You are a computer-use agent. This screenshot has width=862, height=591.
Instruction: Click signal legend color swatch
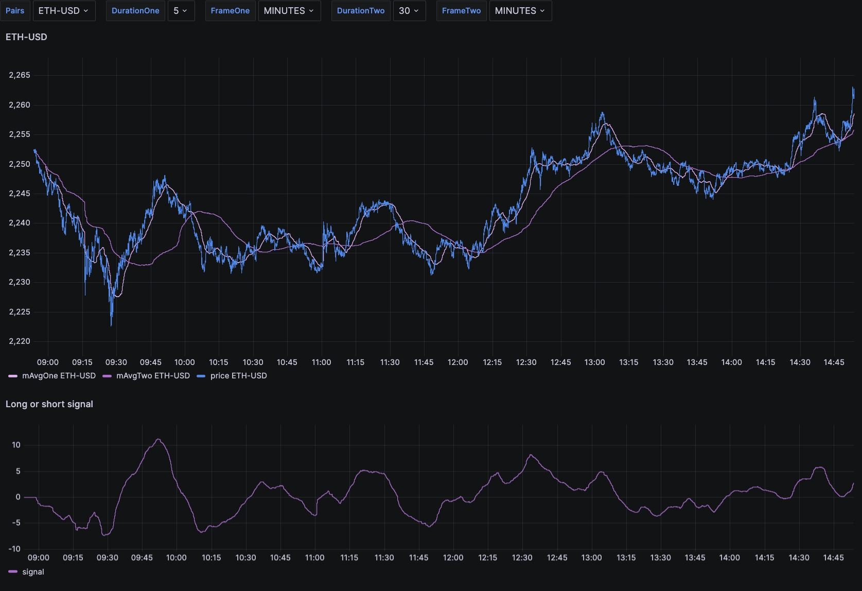point(13,572)
